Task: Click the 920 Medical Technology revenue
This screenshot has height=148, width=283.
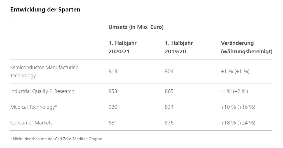Action: pyautogui.click(x=113, y=107)
